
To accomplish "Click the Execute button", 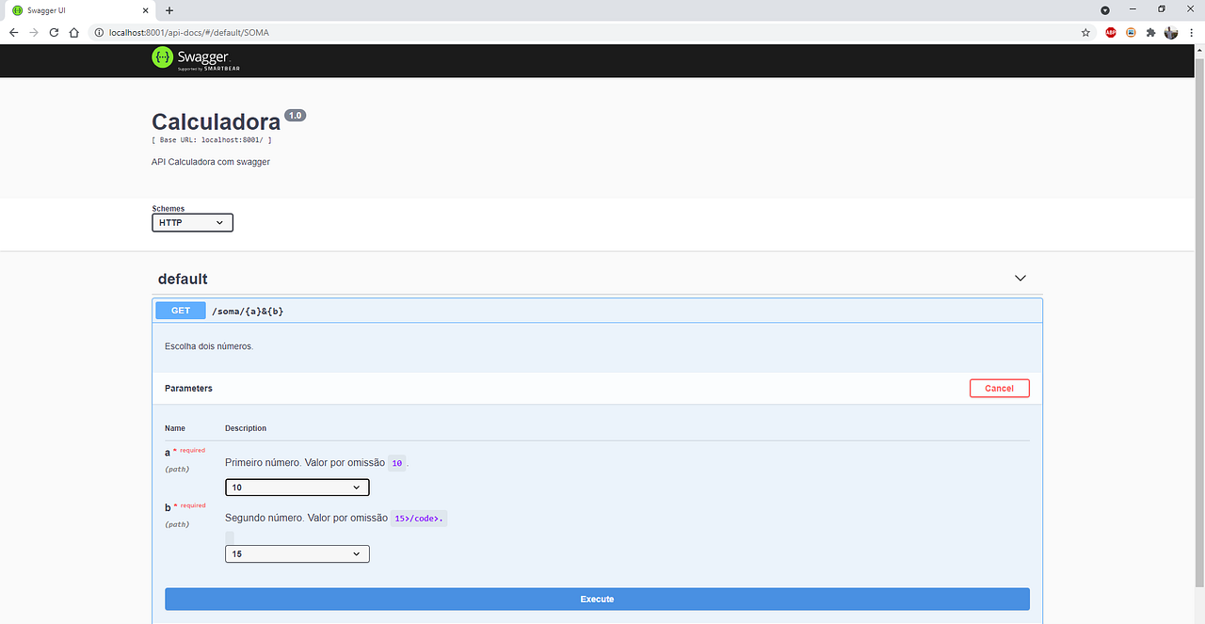I will (597, 599).
